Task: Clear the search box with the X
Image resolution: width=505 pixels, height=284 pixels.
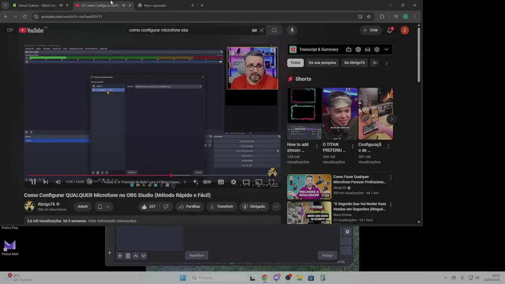Action: (x=262, y=30)
